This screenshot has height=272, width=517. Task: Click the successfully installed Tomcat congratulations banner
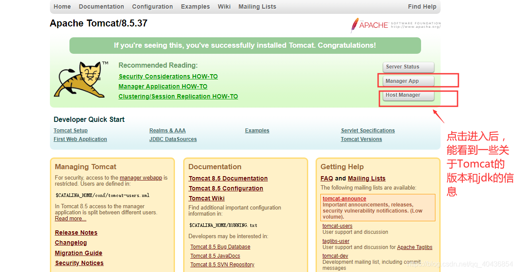(245, 46)
